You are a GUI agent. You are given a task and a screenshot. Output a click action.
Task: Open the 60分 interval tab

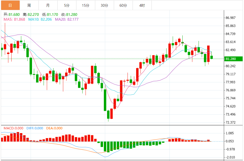123,5
